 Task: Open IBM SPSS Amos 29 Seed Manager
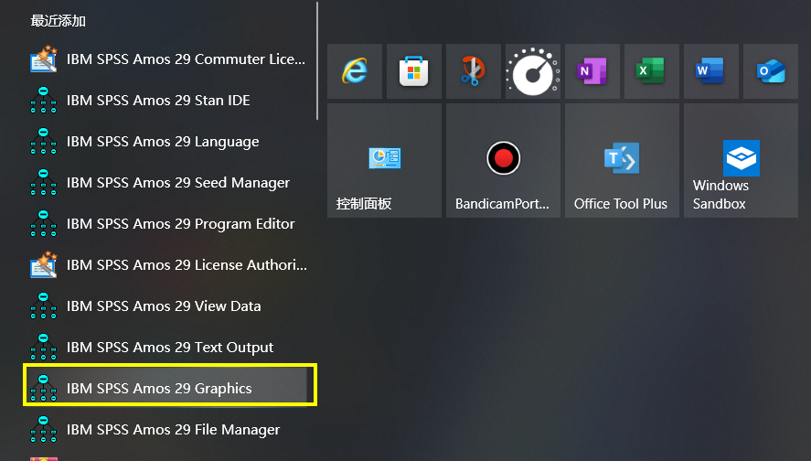[169, 183]
